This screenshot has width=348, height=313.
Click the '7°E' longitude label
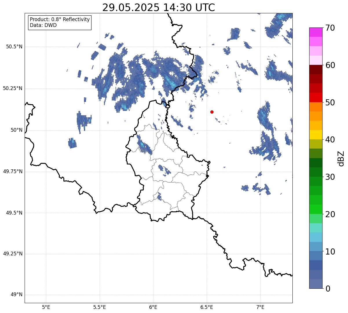(260, 307)
